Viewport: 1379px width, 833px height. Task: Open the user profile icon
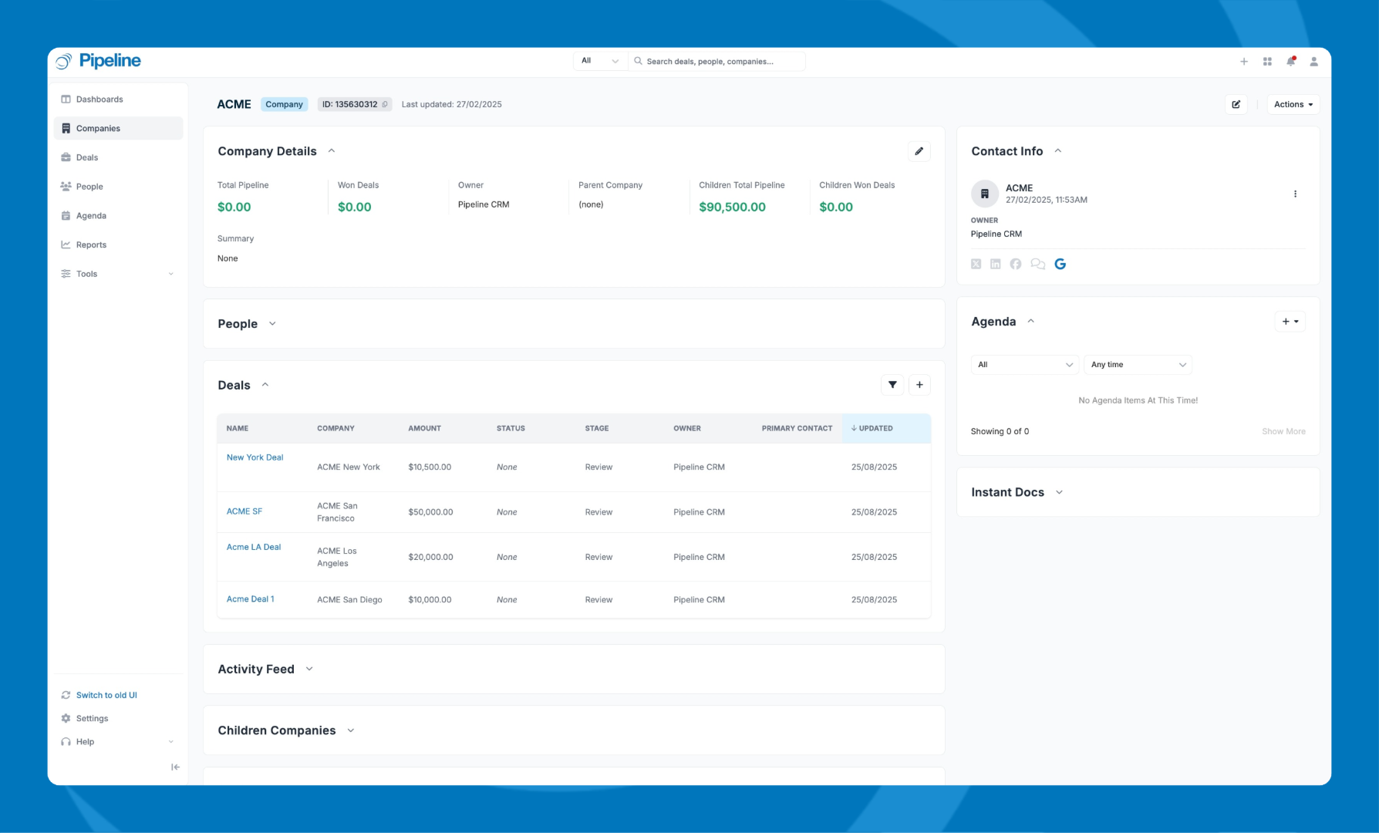1314,62
